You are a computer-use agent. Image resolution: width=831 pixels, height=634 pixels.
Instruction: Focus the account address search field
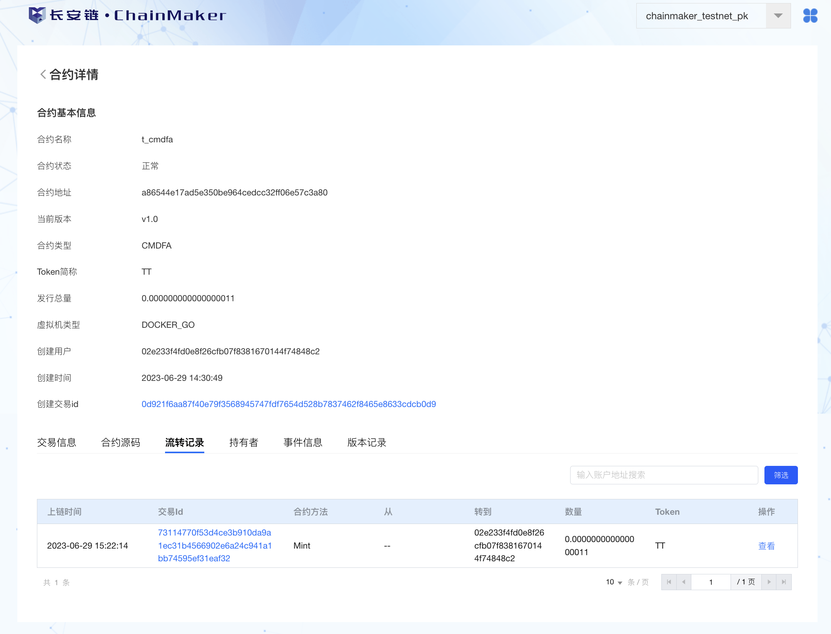664,475
